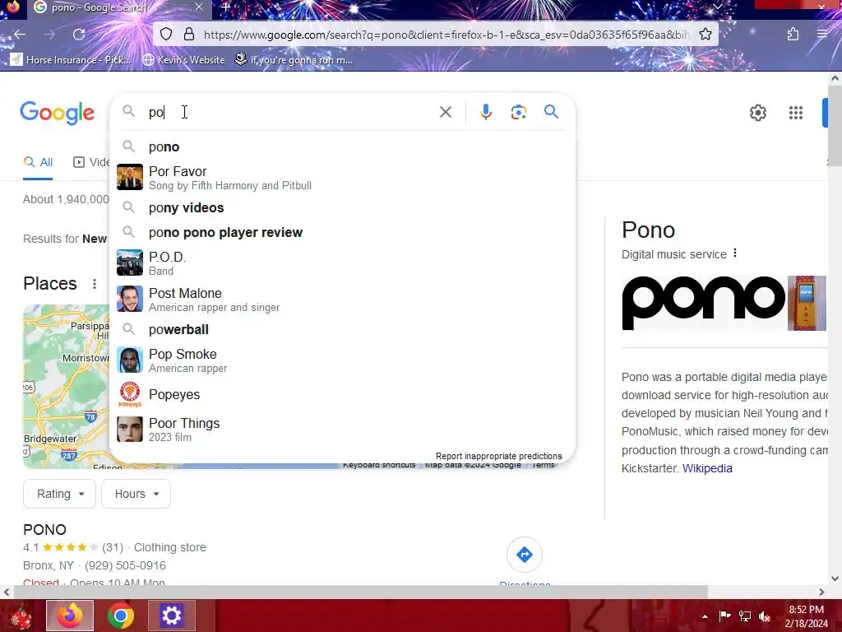Bookmark this page with the star icon
842x632 pixels.
(x=706, y=35)
